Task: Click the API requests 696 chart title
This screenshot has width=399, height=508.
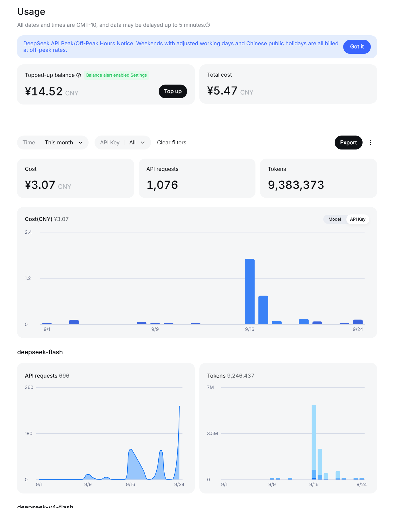Action: tap(47, 376)
